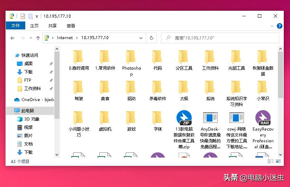Select the 字体 folder
The height and width of the screenshot is (187, 290).
[x=157, y=121]
